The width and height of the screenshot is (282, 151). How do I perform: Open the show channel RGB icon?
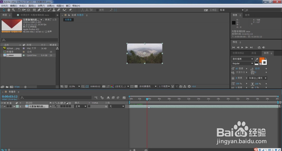(x=112, y=86)
